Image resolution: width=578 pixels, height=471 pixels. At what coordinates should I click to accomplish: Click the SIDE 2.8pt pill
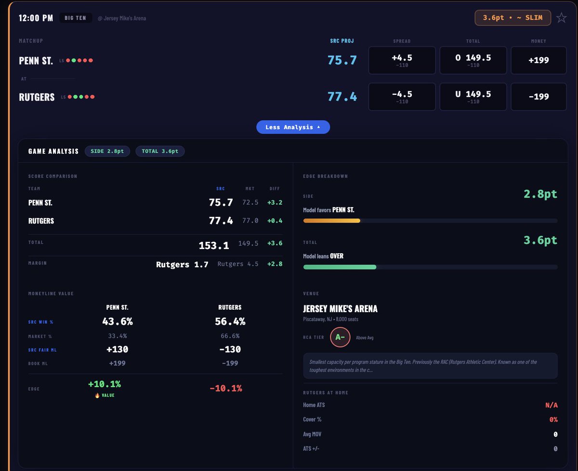[x=107, y=151]
